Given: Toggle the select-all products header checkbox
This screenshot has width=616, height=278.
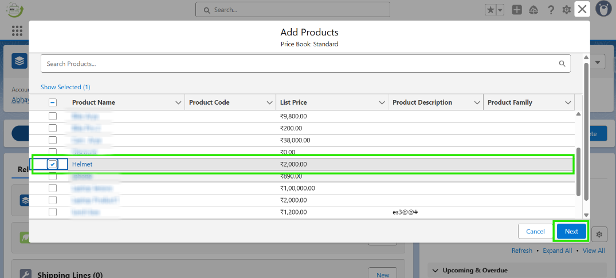Looking at the screenshot, I should tap(53, 102).
